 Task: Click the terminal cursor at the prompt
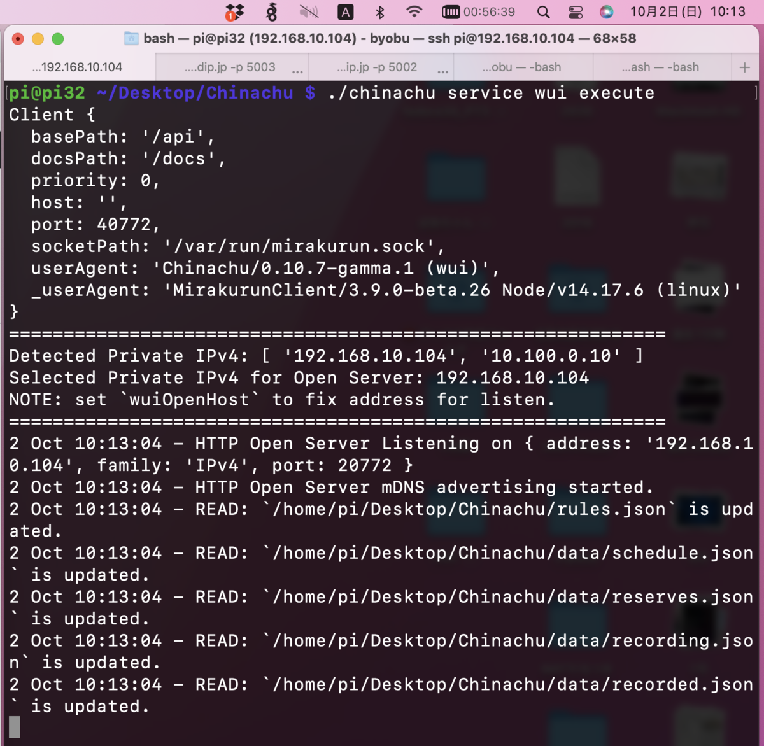coord(14,726)
